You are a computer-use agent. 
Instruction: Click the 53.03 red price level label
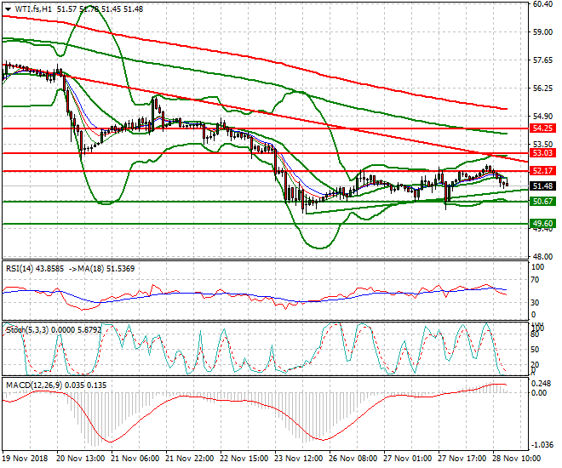coord(542,153)
